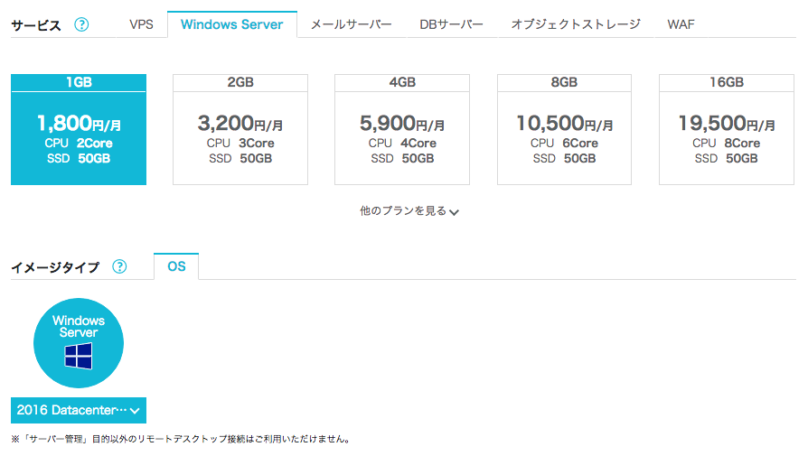The width and height of the screenshot is (808, 456).
Task: Click the サービス section label
Action: coord(36,25)
